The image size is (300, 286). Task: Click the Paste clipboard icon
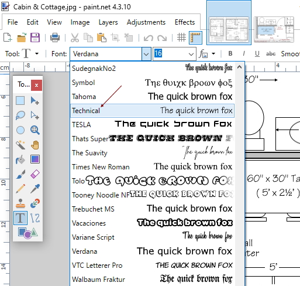pyautogui.click(x=102, y=38)
